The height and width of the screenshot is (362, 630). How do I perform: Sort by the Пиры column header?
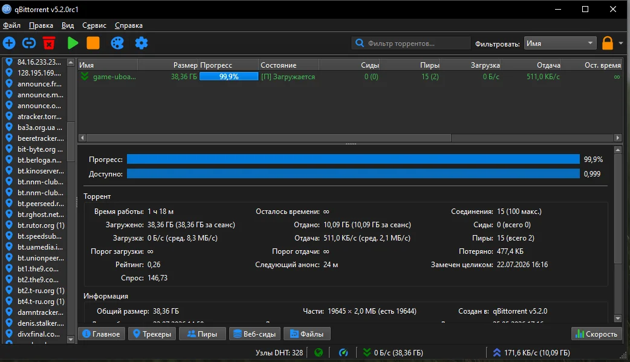click(x=410, y=65)
